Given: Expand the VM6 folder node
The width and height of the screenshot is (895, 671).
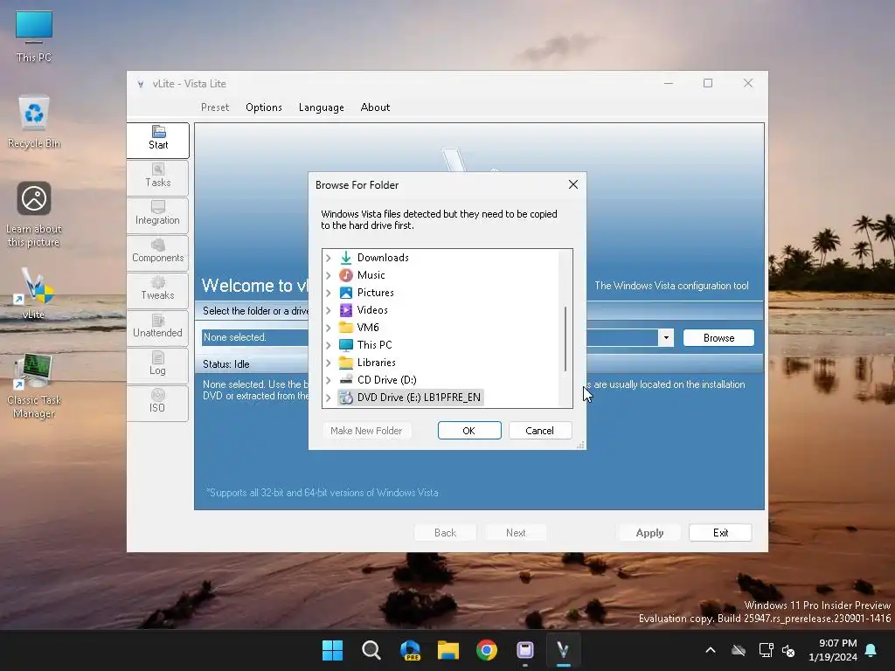Looking at the screenshot, I should click(x=329, y=328).
